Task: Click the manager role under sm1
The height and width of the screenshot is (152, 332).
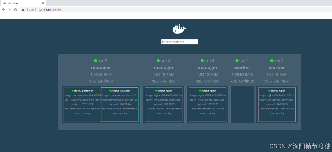Action: (101, 68)
